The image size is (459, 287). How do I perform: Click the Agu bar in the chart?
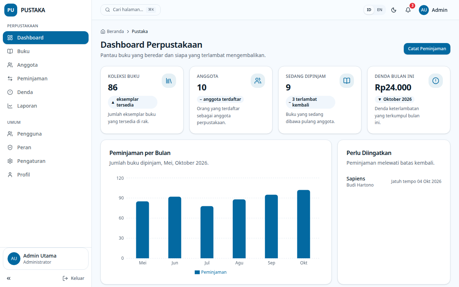(239, 229)
